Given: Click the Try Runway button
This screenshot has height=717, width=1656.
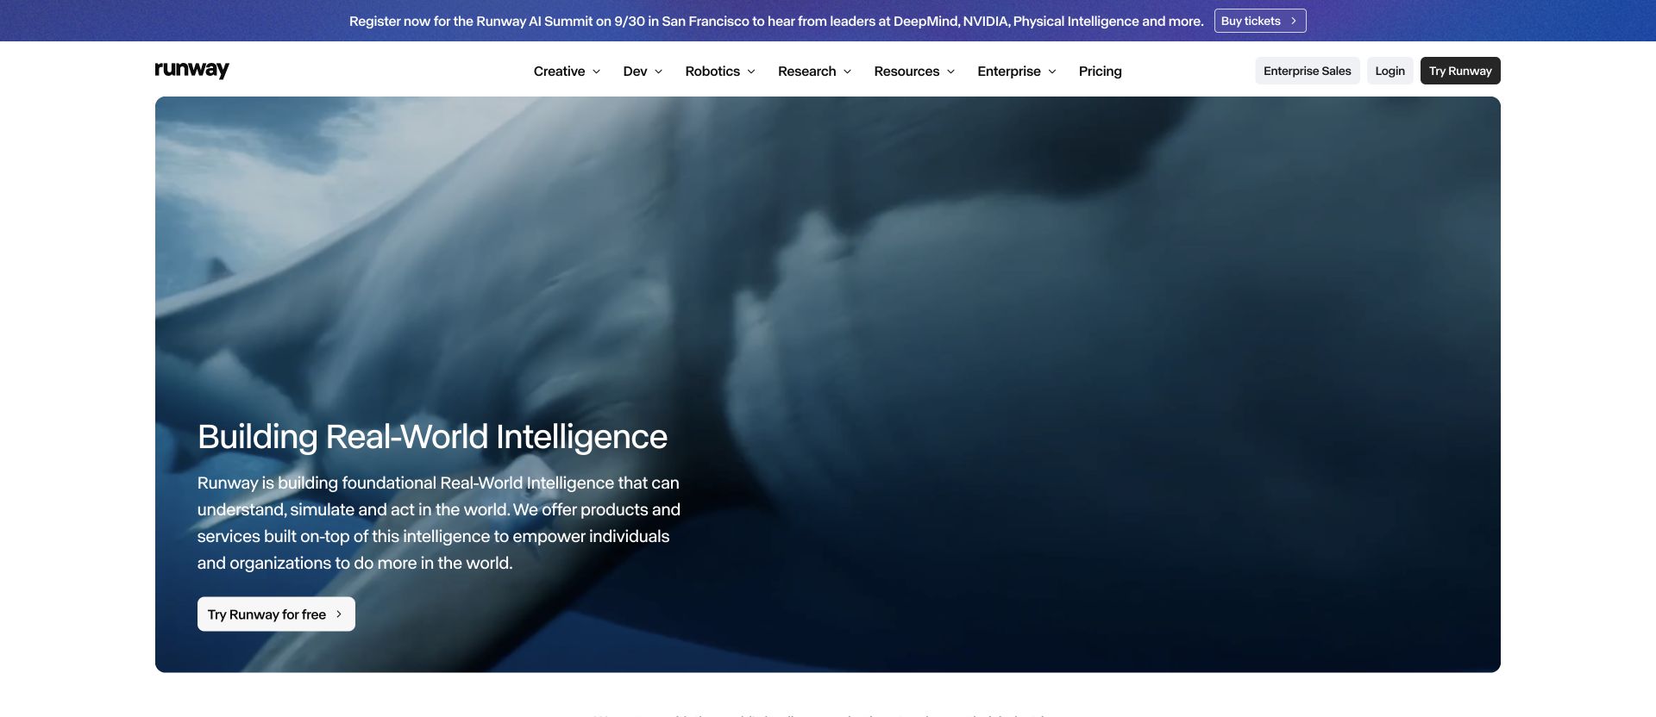Looking at the screenshot, I should tap(1460, 71).
